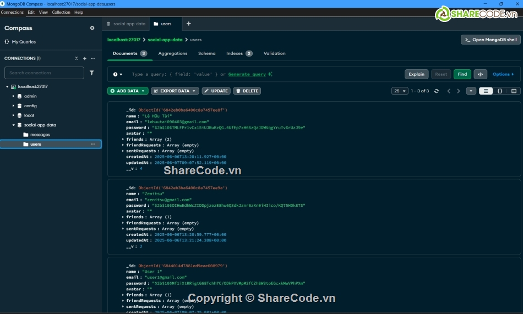This screenshot has width=523, height=314.
Task: Click the messages collection folder icon
Action: (x=26, y=135)
